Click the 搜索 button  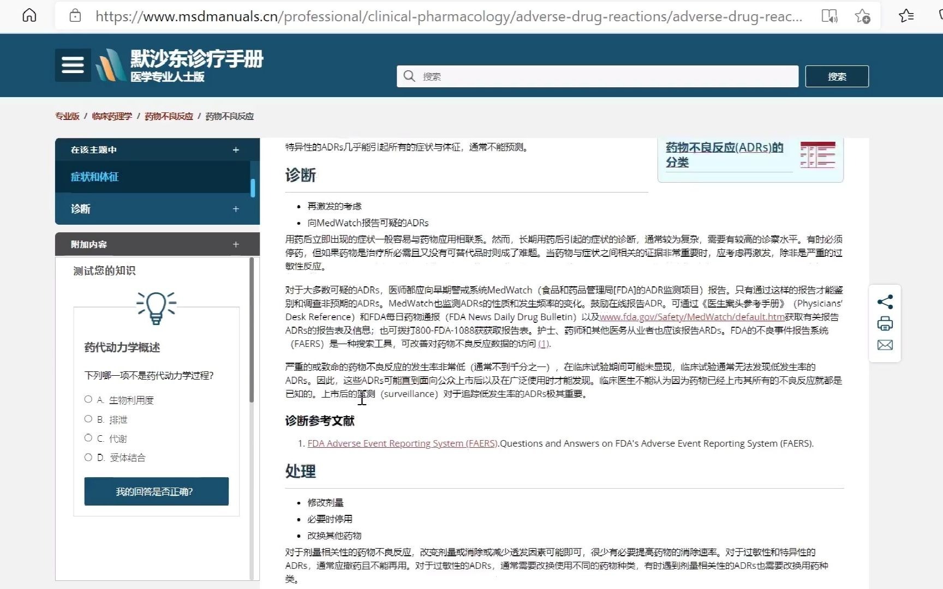(x=837, y=76)
